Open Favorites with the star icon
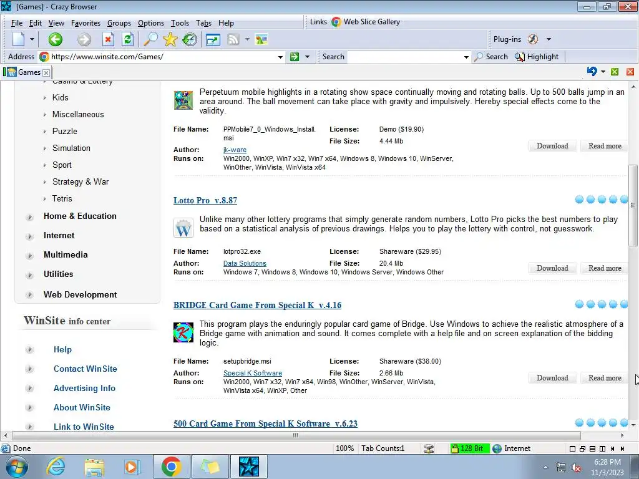The width and height of the screenshot is (639, 479). pyautogui.click(x=170, y=39)
